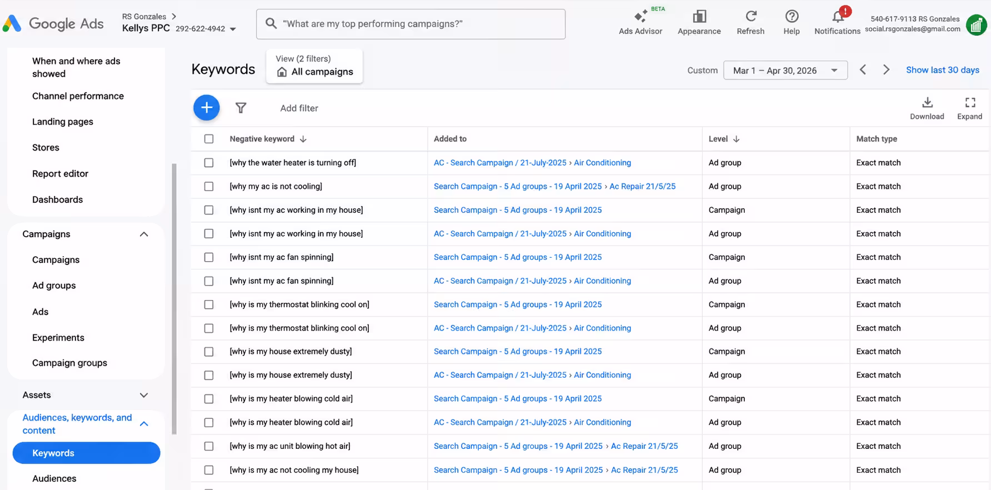
Task: Go to Ad groups
Action: pos(54,286)
